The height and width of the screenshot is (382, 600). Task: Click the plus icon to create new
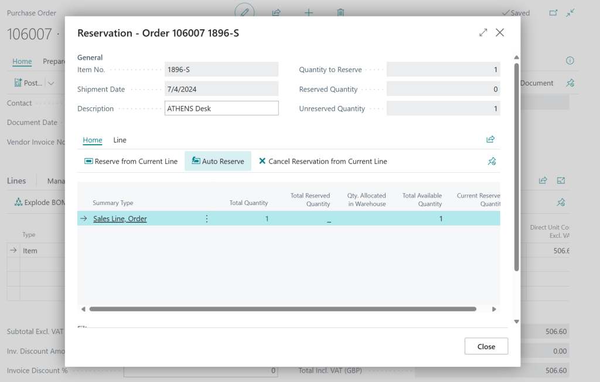[309, 13]
